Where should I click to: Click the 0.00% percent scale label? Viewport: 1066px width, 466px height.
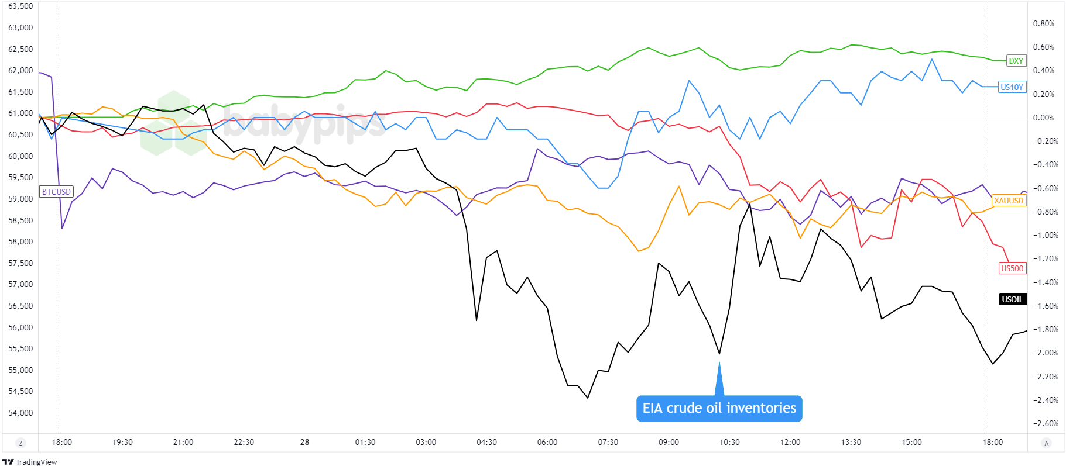pos(1045,118)
